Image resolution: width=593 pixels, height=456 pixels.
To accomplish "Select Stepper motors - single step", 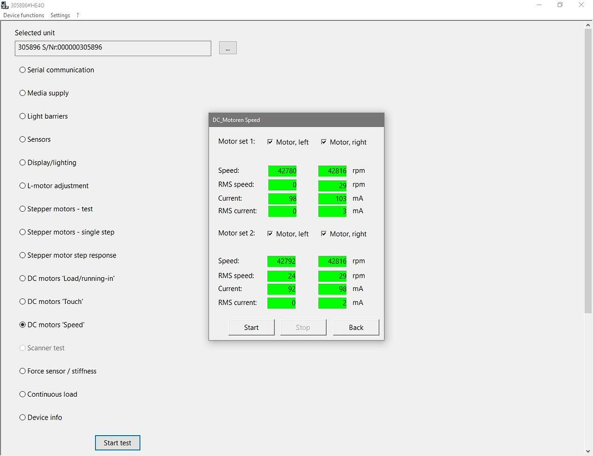I will [x=23, y=232].
